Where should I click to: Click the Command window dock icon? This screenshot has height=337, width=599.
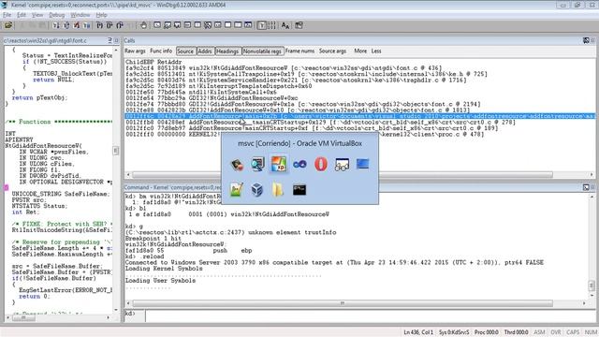pyautogui.click(x=586, y=187)
